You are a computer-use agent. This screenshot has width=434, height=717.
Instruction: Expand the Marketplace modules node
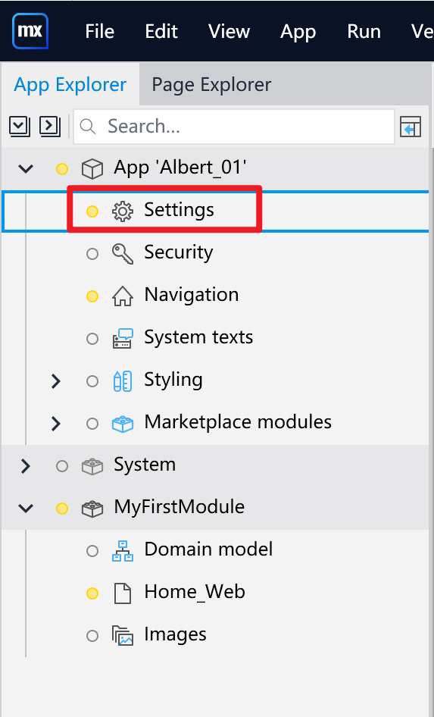coord(56,424)
